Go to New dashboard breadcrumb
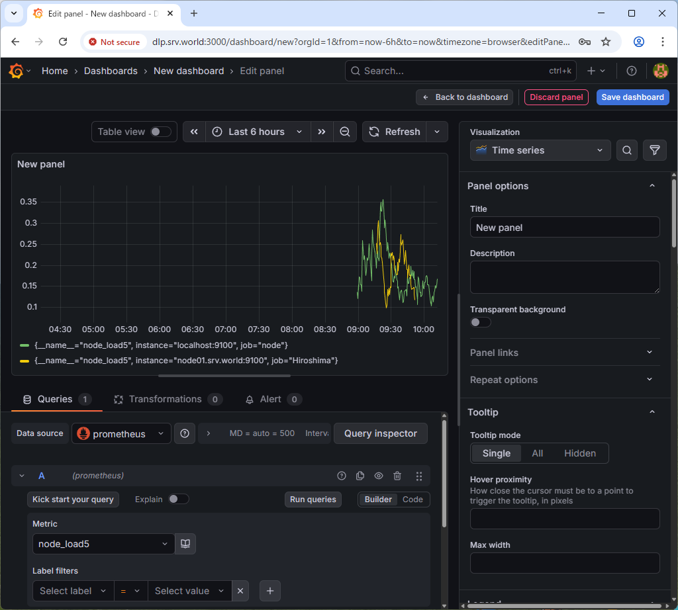Viewport: 678px width, 610px height. pos(189,71)
